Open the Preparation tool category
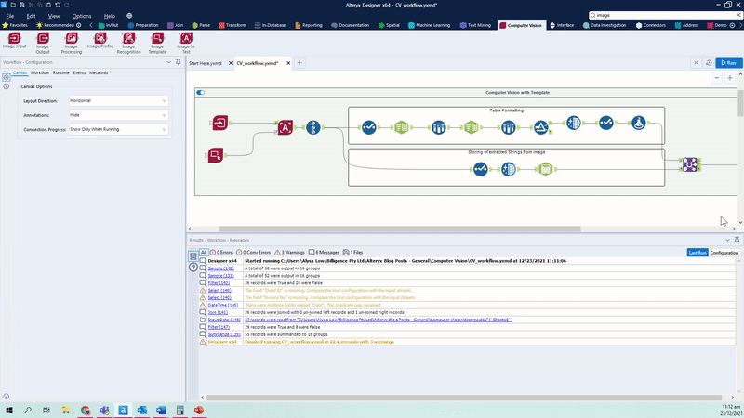This screenshot has width=744, height=418. point(143,25)
